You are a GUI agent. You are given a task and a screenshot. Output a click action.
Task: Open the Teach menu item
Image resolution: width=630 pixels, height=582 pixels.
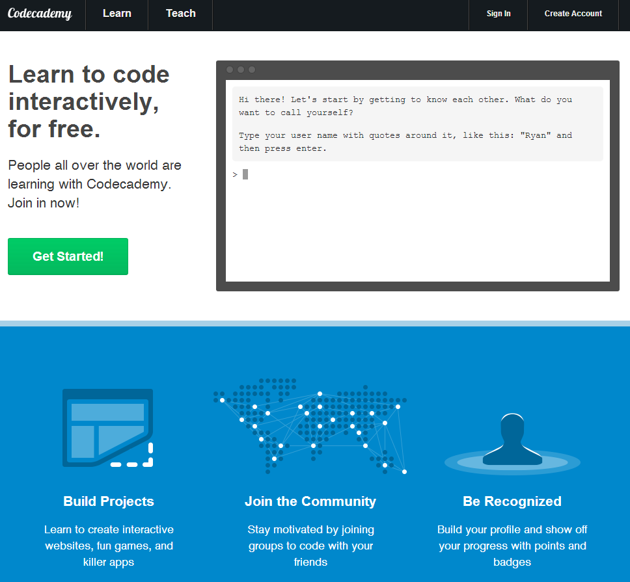181,13
